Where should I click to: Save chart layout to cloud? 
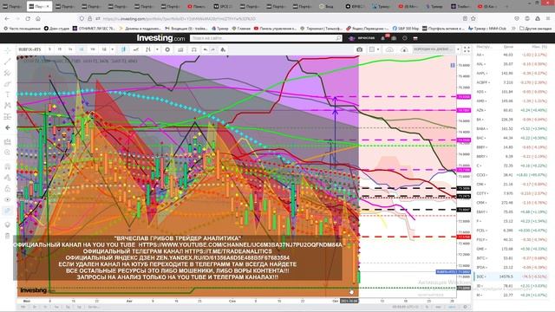tap(389, 49)
